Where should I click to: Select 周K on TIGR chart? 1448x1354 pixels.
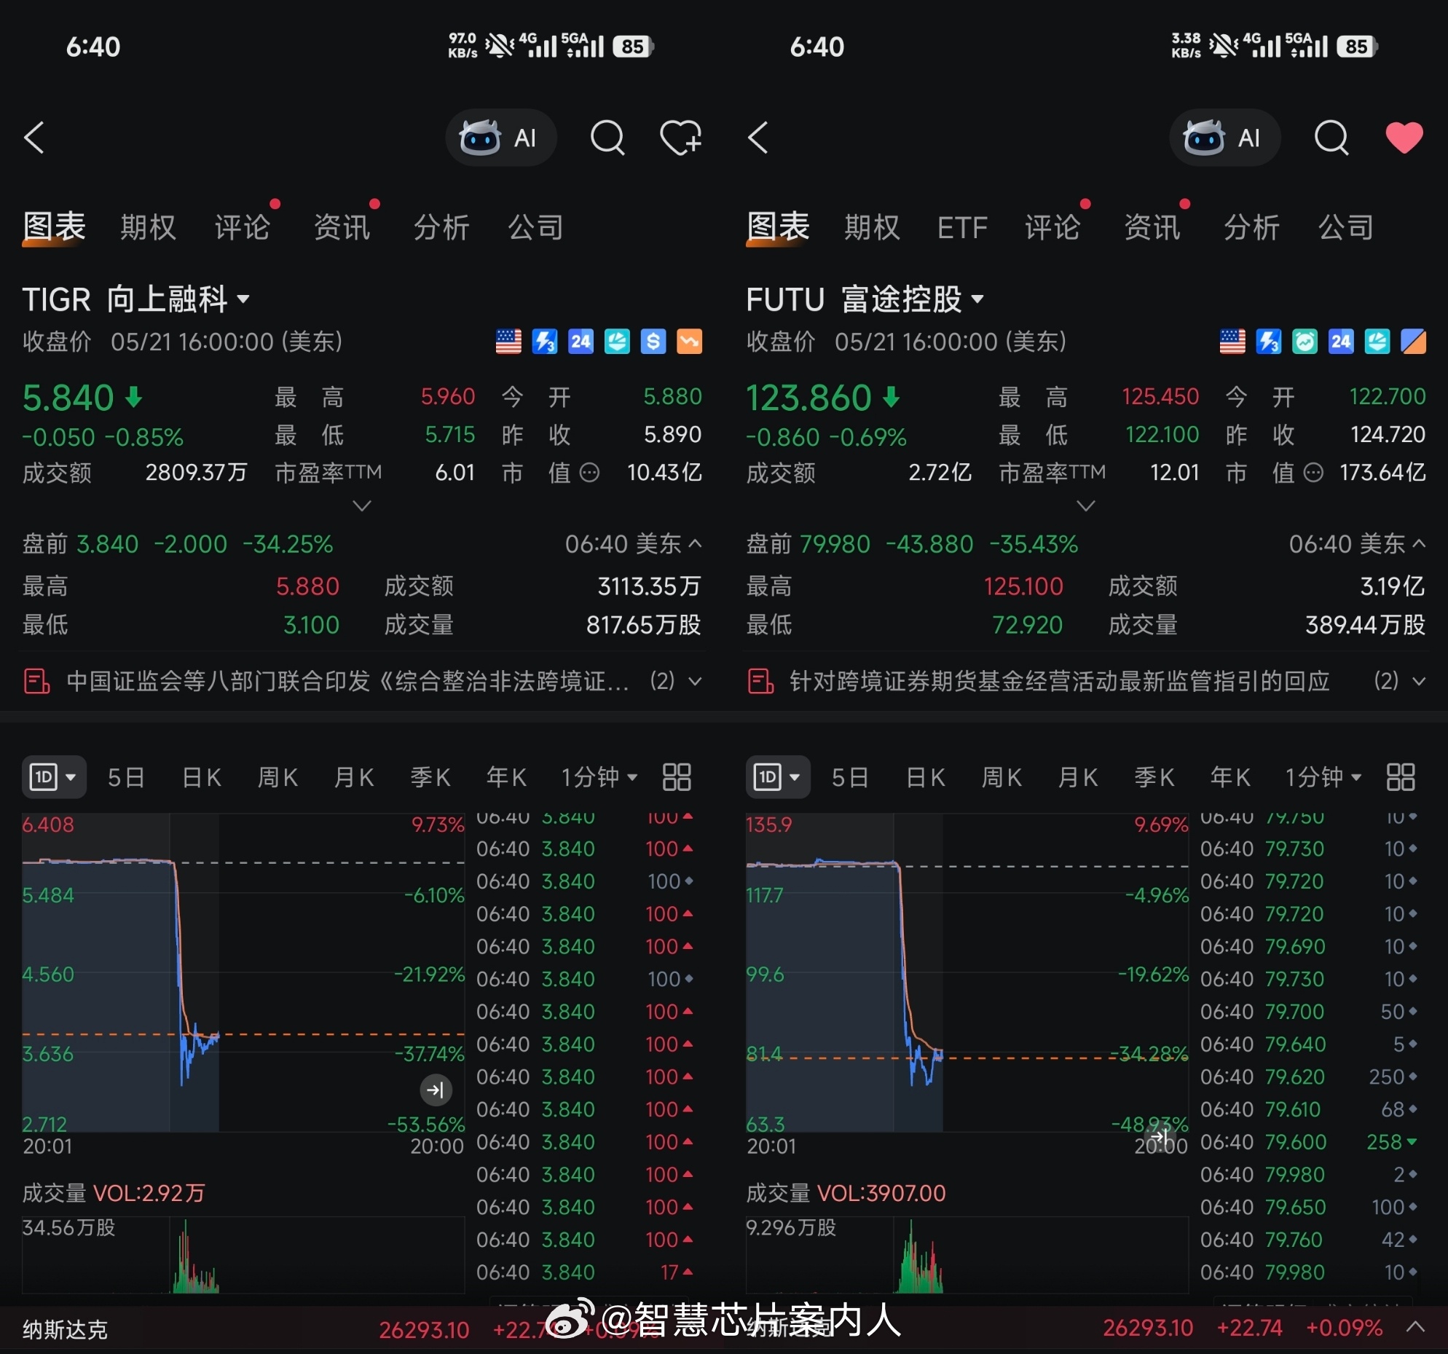278,777
